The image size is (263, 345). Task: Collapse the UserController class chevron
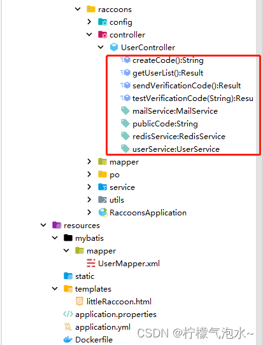(x=101, y=47)
